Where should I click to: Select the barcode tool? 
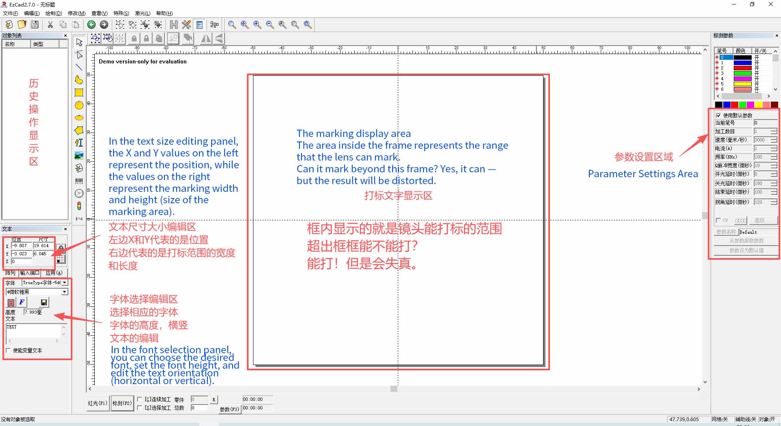point(79,181)
